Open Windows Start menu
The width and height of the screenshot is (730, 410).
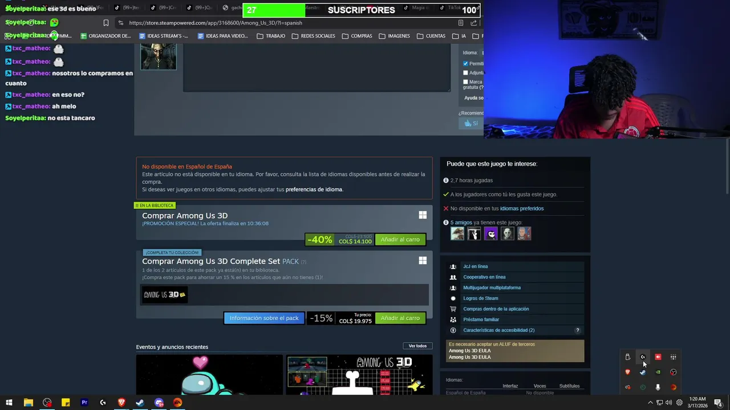(9, 403)
